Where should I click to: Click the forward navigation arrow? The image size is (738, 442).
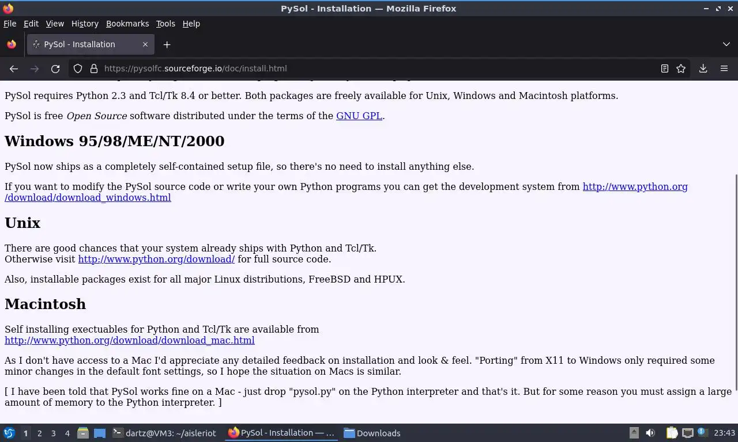[35, 68]
